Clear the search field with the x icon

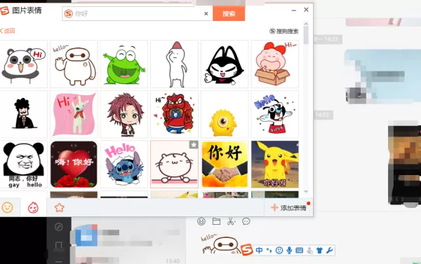coord(206,14)
